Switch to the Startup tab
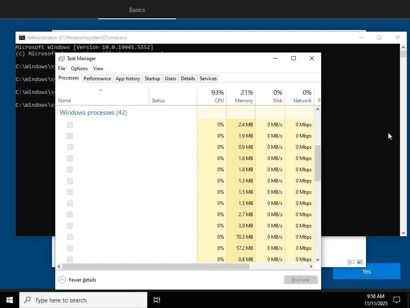This screenshot has width=410, height=308. click(x=153, y=79)
